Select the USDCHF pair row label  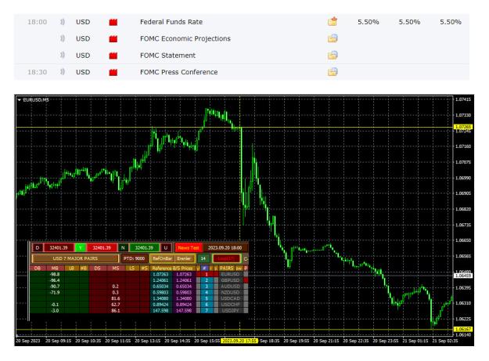tap(230, 304)
